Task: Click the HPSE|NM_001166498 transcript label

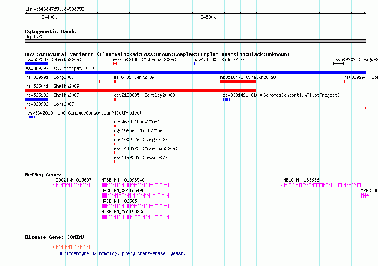Action: pos(123,190)
